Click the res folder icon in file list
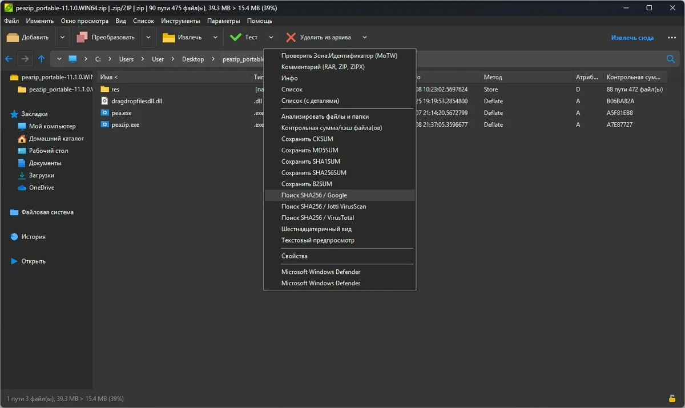685x408 pixels. pyautogui.click(x=104, y=90)
